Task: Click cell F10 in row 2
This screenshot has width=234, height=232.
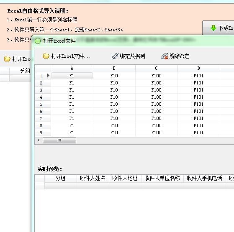Action: pos(114,83)
